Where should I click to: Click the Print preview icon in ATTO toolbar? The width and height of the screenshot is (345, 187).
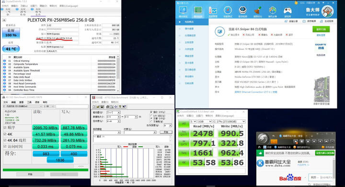tap(112, 106)
